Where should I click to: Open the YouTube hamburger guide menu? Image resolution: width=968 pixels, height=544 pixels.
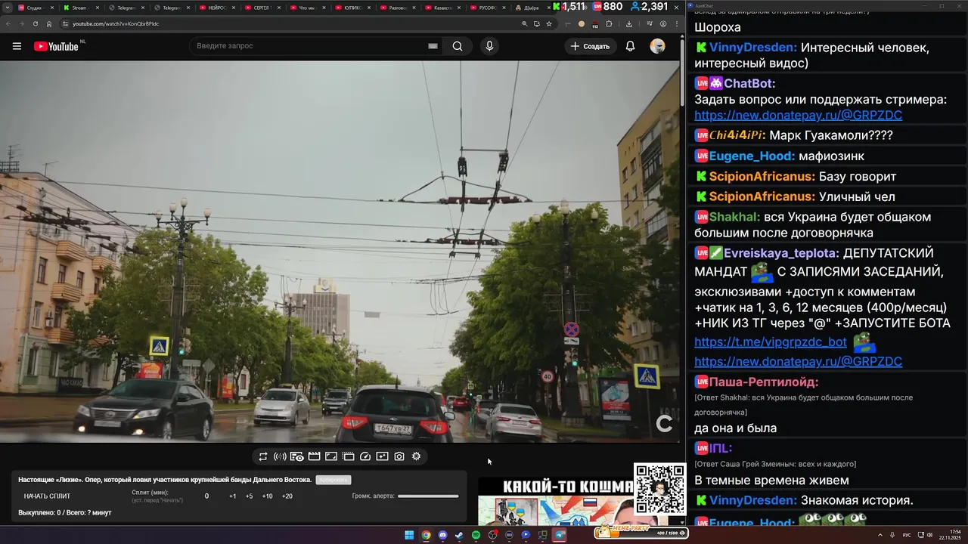[17, 46]
